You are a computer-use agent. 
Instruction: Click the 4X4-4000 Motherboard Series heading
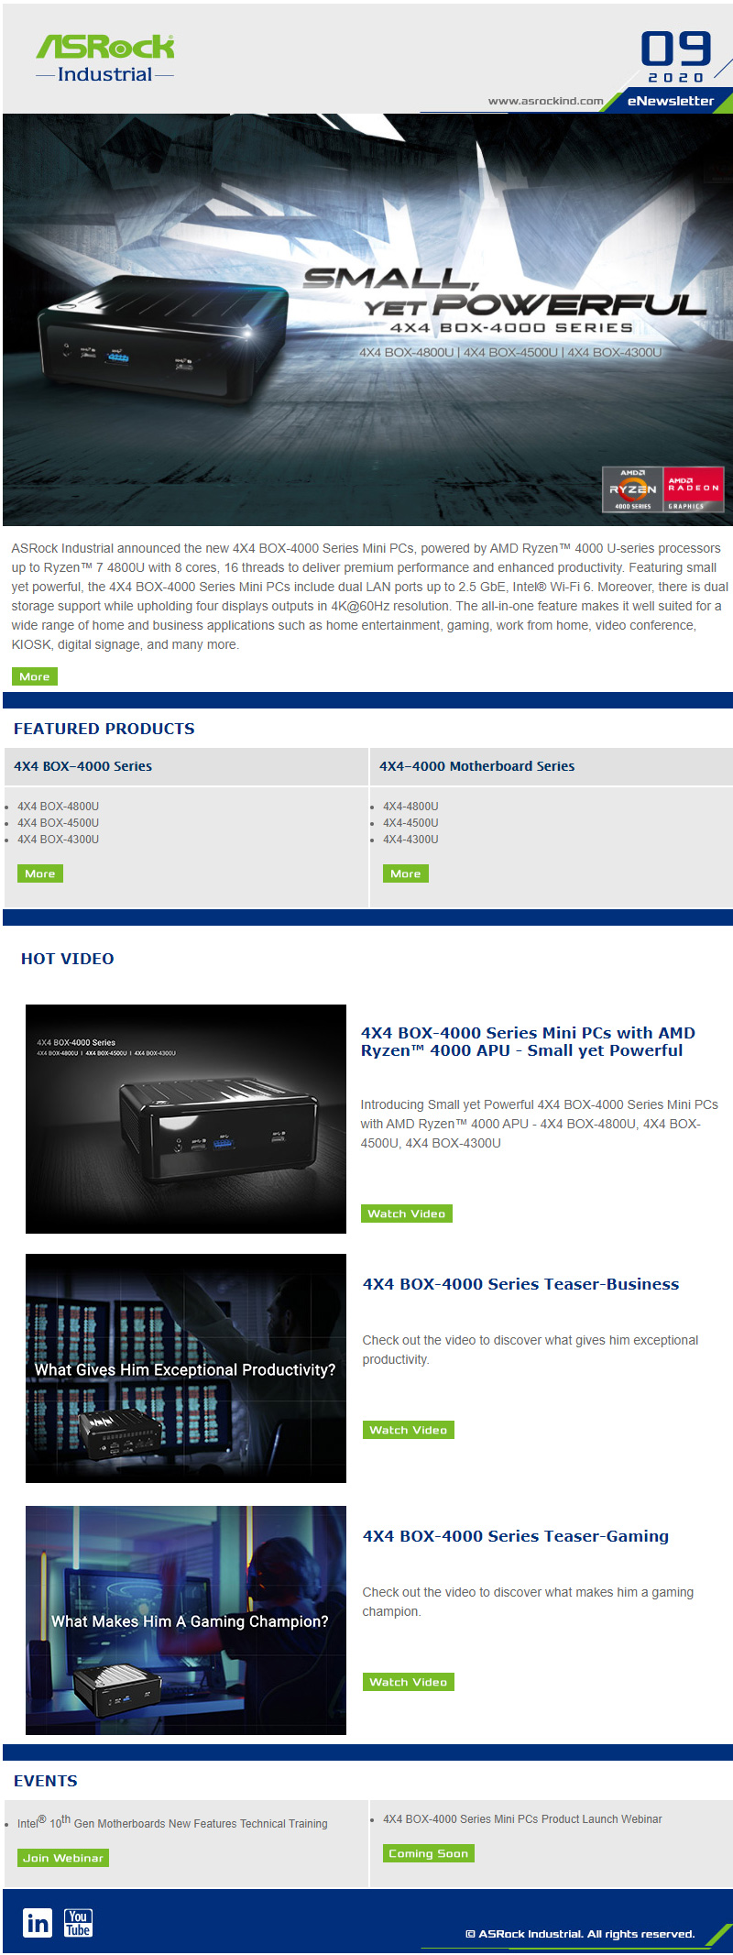coord(476,766)
